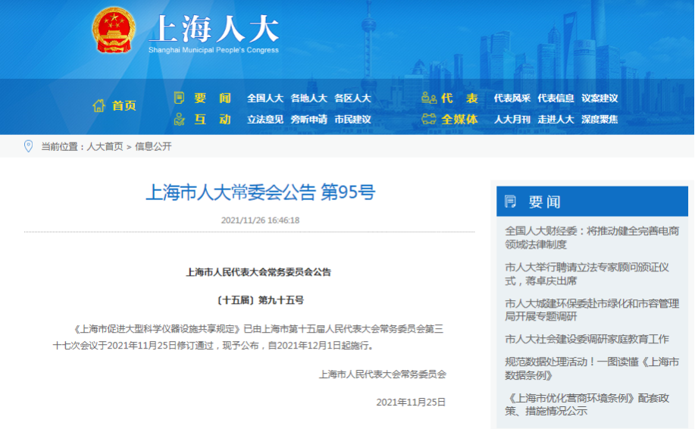The image size is (695, 429).
Task: Open the 代表风采 navigation link
Action: click(512, 98)
